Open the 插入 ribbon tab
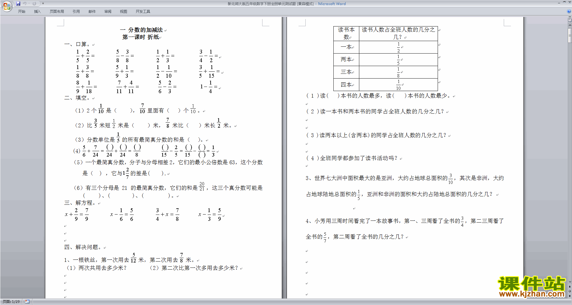The width and height of the screenshot is (572, 305). pyautogui.click(x=37, y=12)
